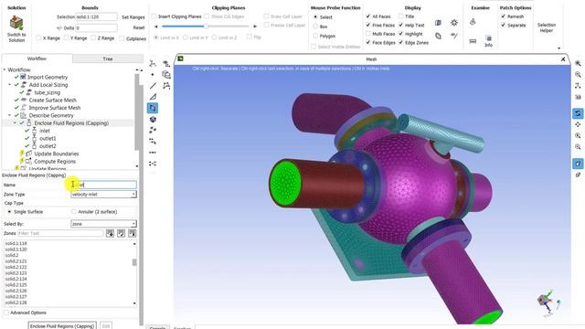Image resolution: width=585 pixels, height=329 pixels.
Task: Enable Insert Clipping Planes checkbox
Action: [154, 16]
